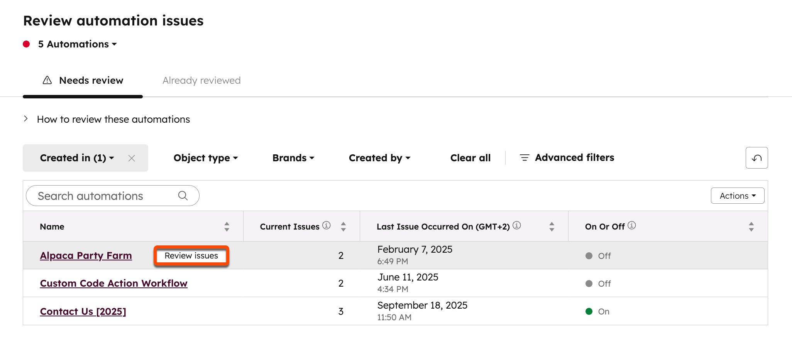This screenshot has width=792, height=348.
Task: Click the info icon beside Last Issue Occurred On
Action: pos(517,226)
